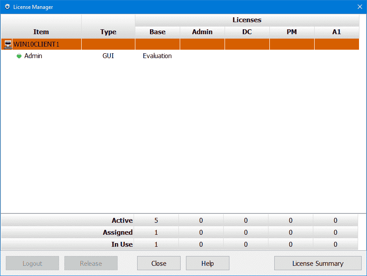Viewport: 367px width, 276px height.
Task: Click the computer icon beside WIN10CLIENT1
Action: point(8,44)
